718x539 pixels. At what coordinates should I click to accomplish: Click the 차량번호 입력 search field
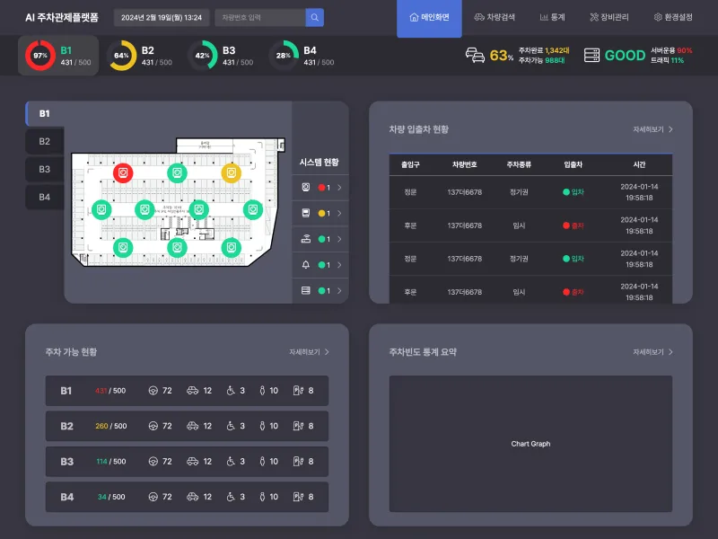[260, 17]
